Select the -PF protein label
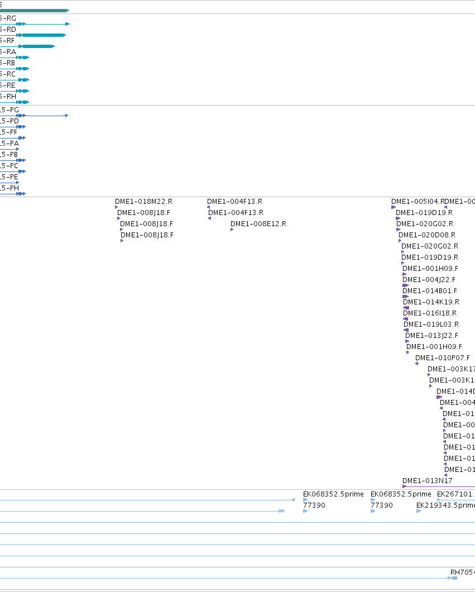Image resolution: width=475 pixels, height=592 pixels. (x=9, y=132)
